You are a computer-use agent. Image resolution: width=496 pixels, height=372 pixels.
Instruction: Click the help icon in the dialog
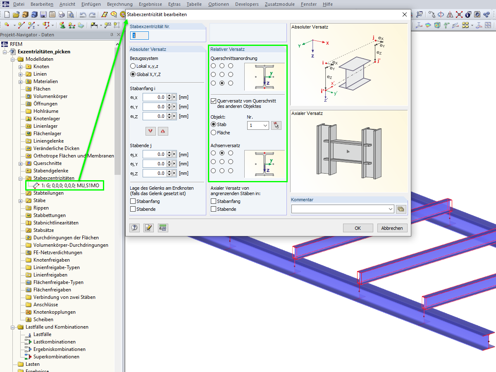coord(134,228)
